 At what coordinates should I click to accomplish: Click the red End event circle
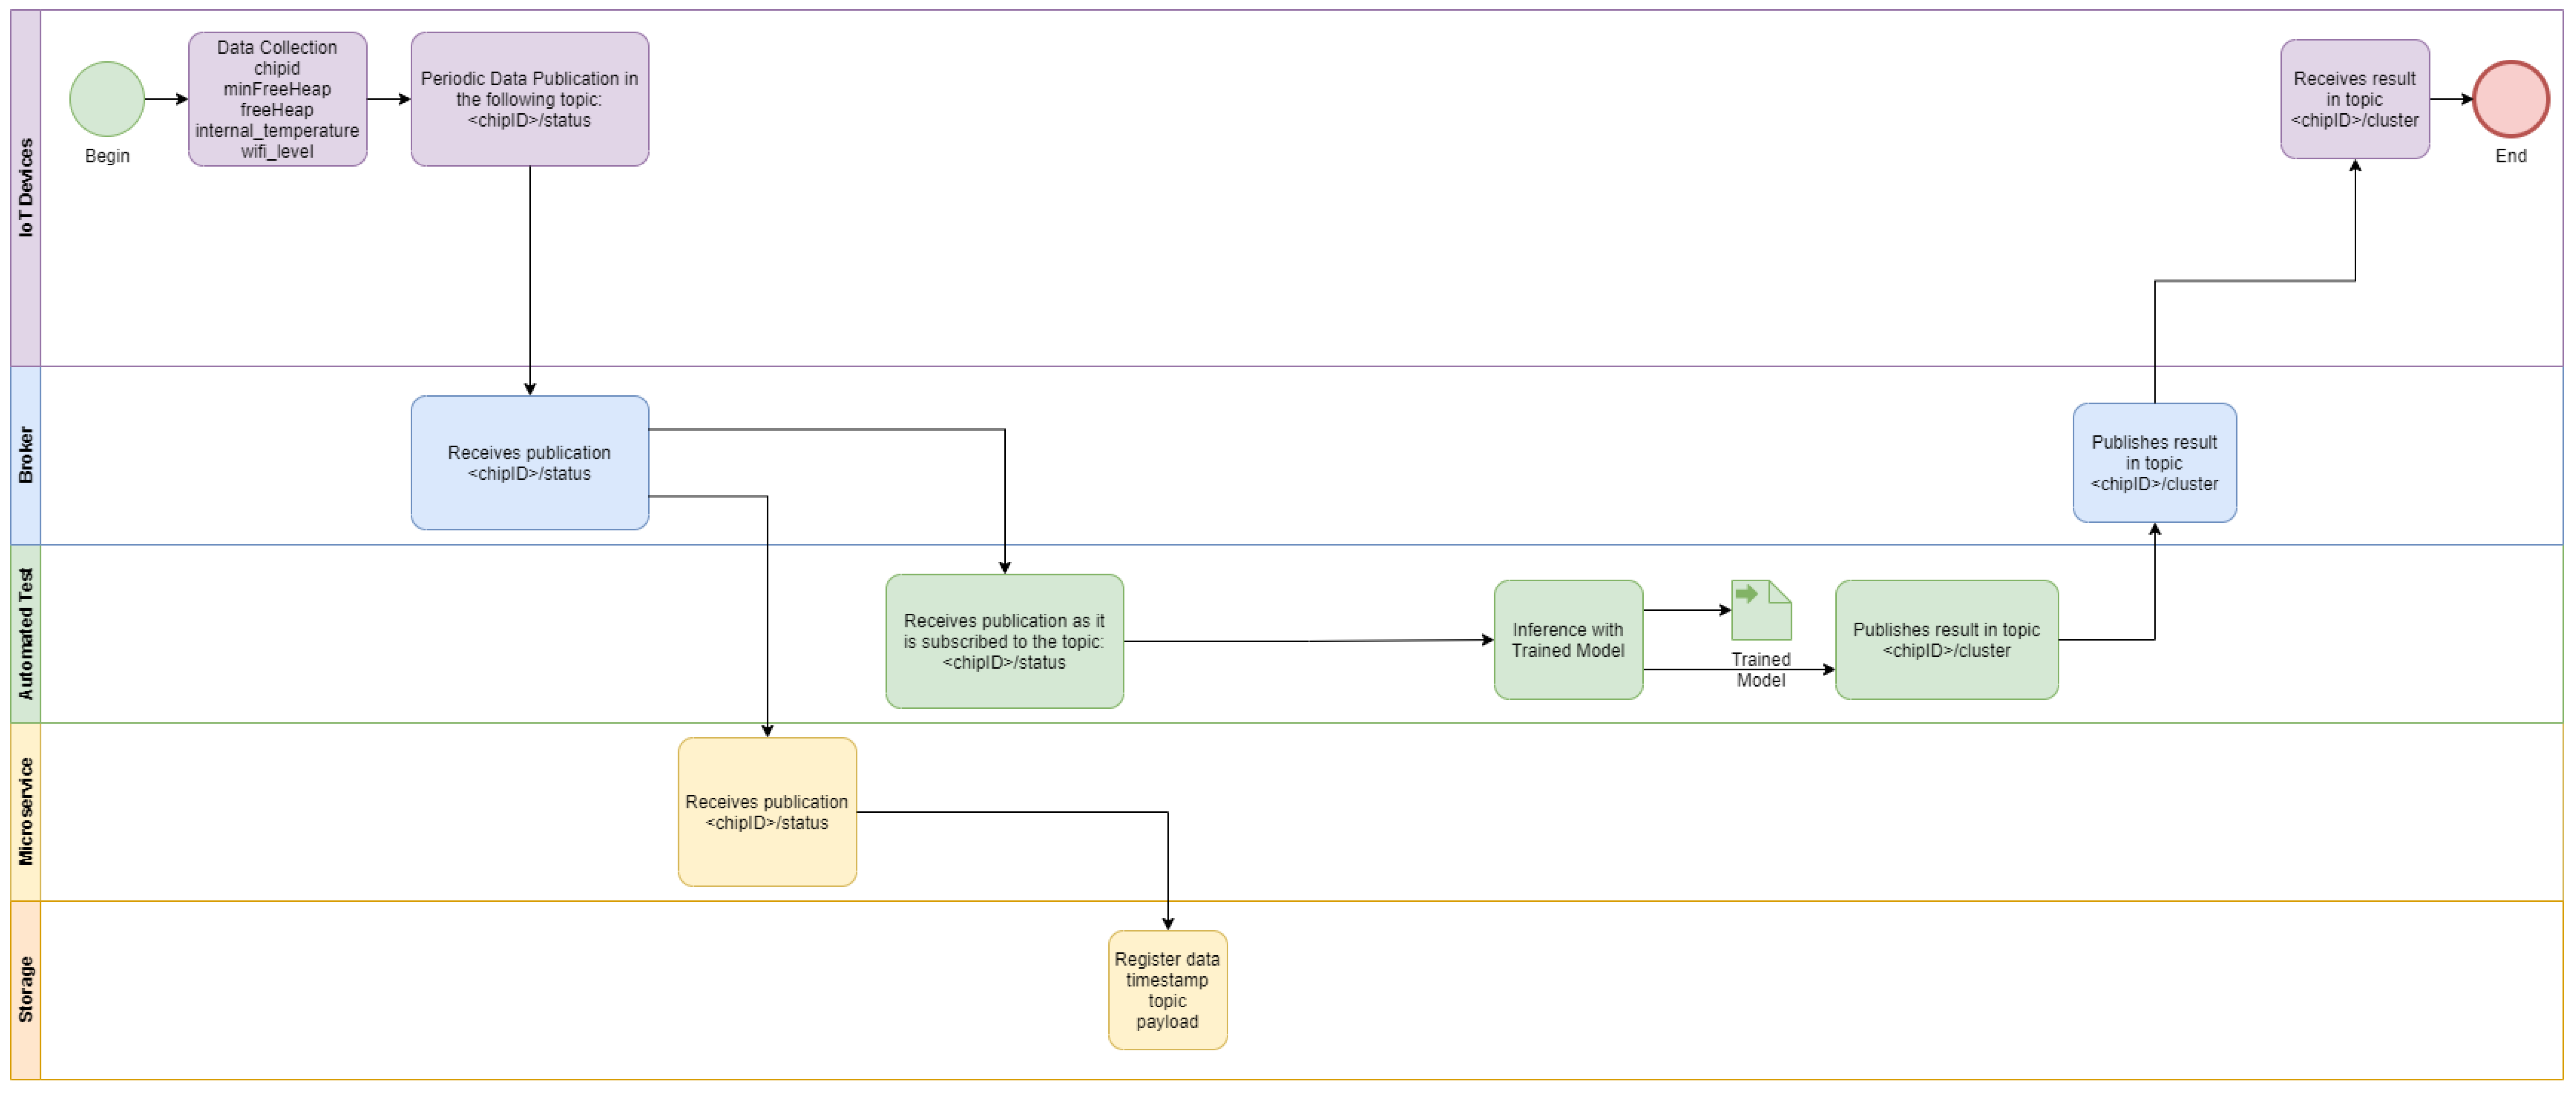[x=2510, y=99]
